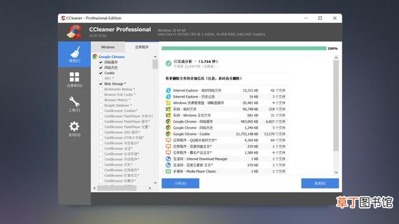
Task: Click Chrome icon in Google Chrome - 网络历史 row
Action: [168, 128]
